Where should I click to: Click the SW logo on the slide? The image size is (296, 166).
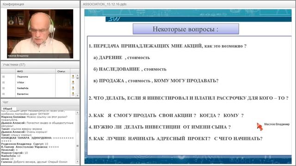click(x=114, y=19)
